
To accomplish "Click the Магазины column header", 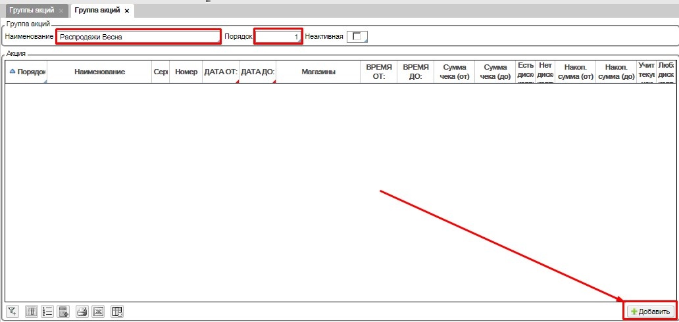I will pos(318,72).
